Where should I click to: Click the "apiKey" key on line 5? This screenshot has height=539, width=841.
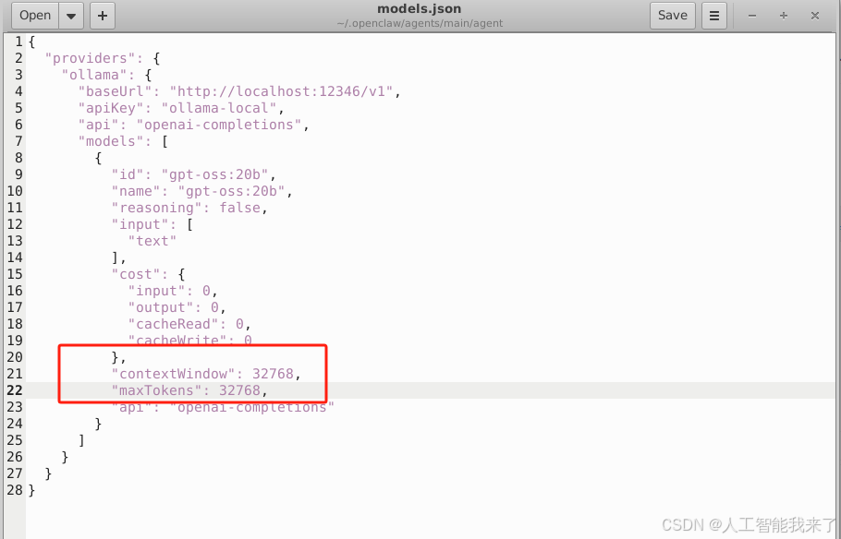pos(111,108)
